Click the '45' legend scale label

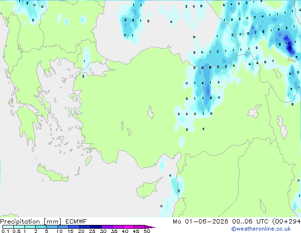[136, 231]
